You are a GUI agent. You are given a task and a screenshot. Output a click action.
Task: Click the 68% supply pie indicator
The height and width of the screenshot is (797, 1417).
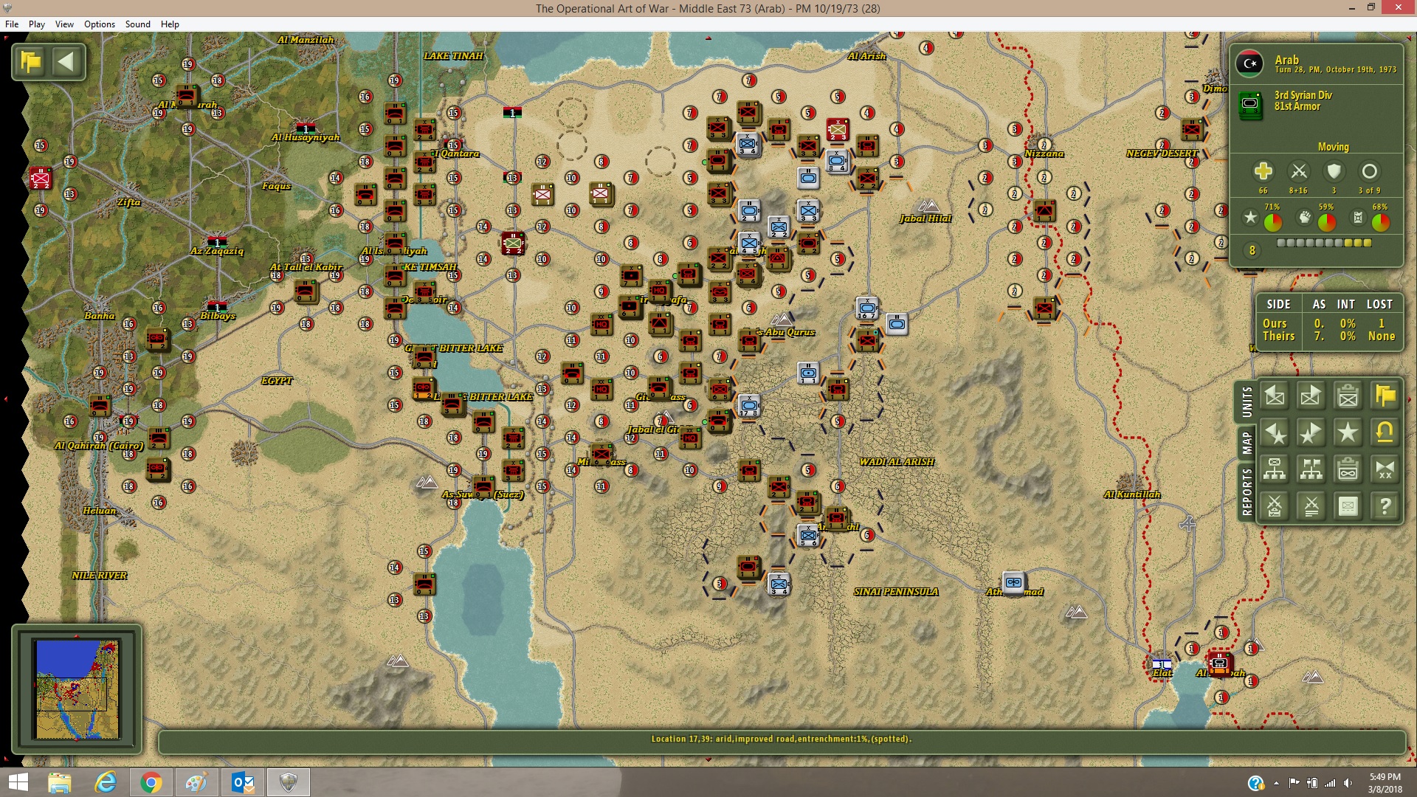point(1381,221)
